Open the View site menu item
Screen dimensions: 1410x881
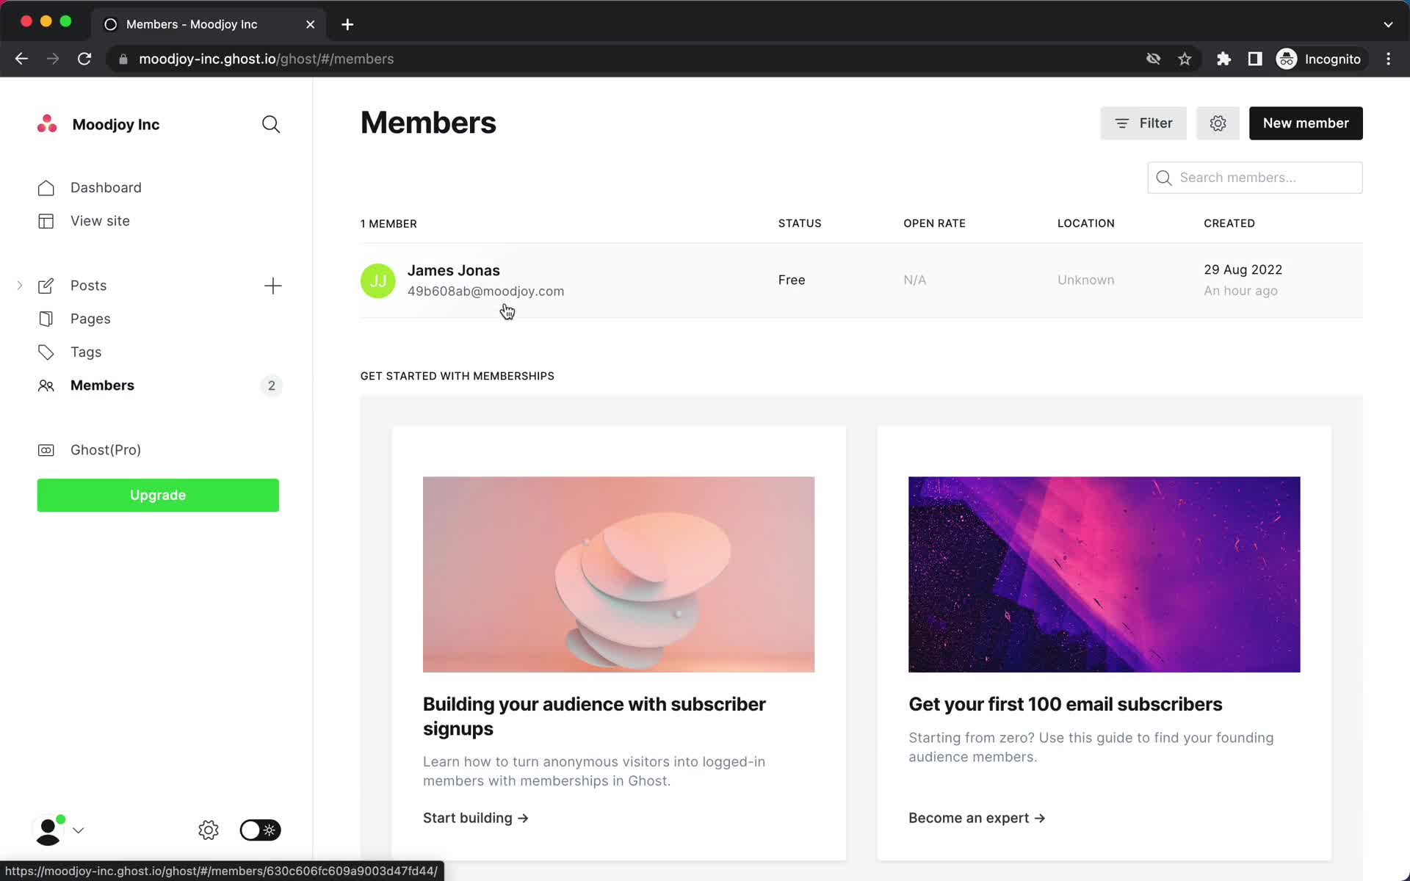[x=101, y=220]
